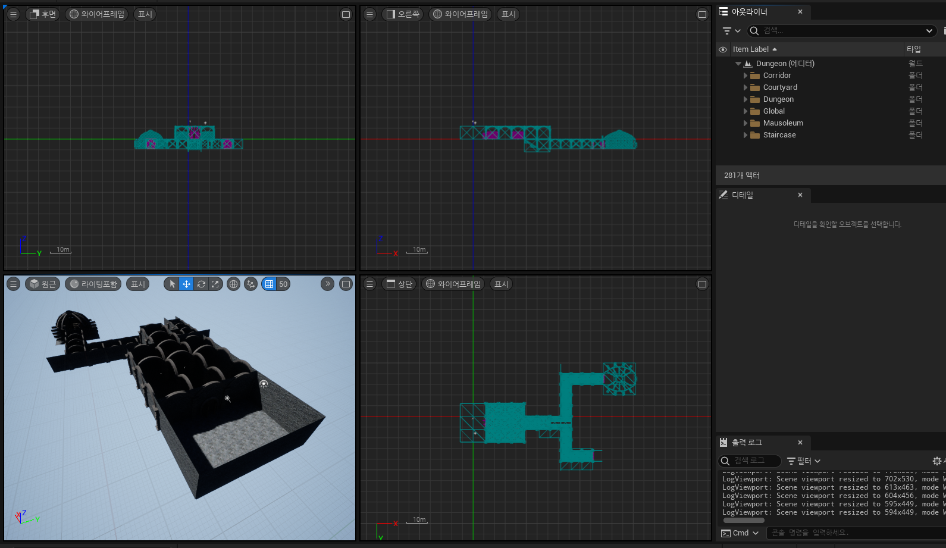Open rear viewport Wireframe view mode dropdown
Viewport: 946px width, 548px height.
pos(97,14)
